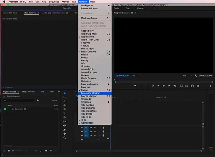Open Program Sequence 01 panel menu

136,13
